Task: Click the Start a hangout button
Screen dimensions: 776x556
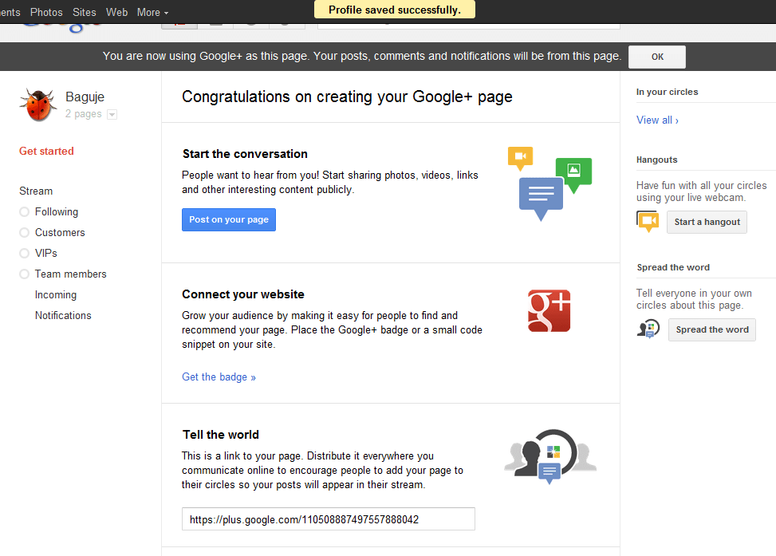Action: click(x=707, y=222)
